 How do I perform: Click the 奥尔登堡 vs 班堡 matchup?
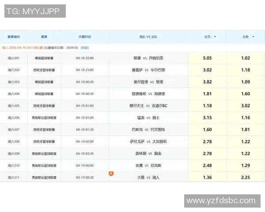coord(148,82)
